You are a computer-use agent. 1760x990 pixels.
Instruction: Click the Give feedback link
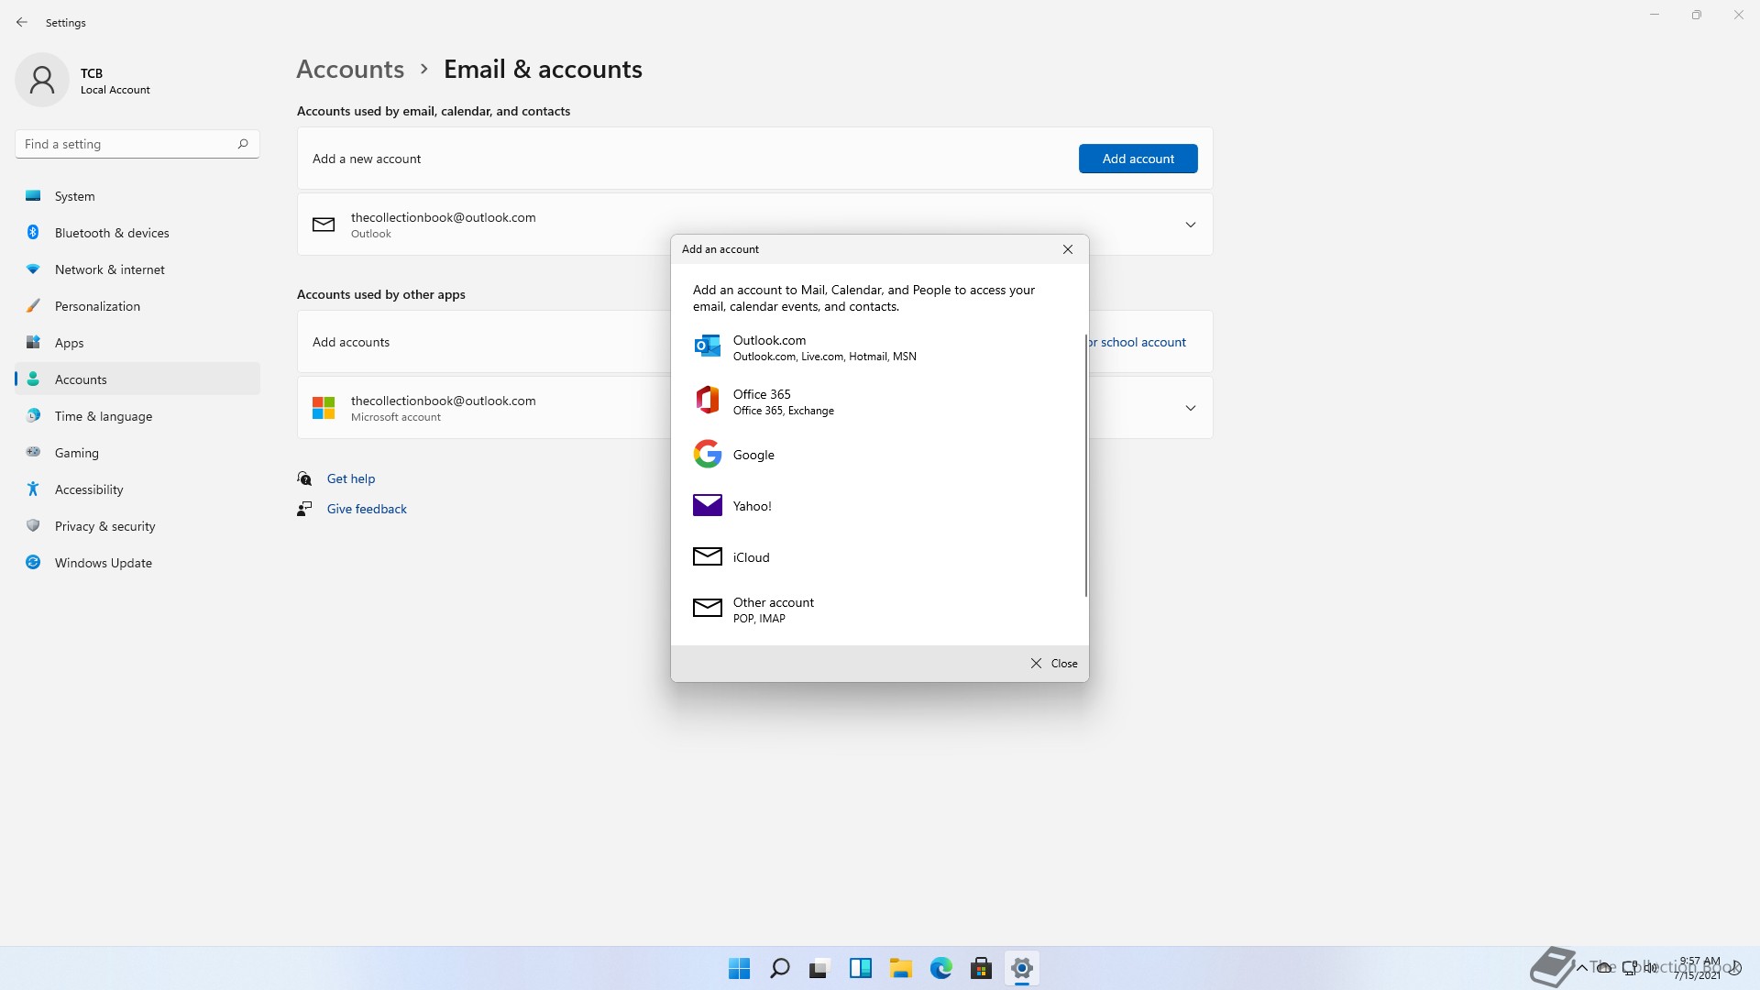pyautogui.click(x=367, y=509)
